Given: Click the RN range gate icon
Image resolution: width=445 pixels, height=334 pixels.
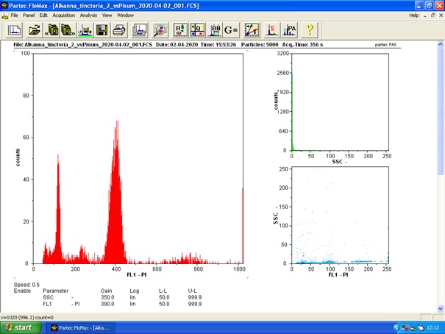Looking at the screenshot, I should point(214,30).
